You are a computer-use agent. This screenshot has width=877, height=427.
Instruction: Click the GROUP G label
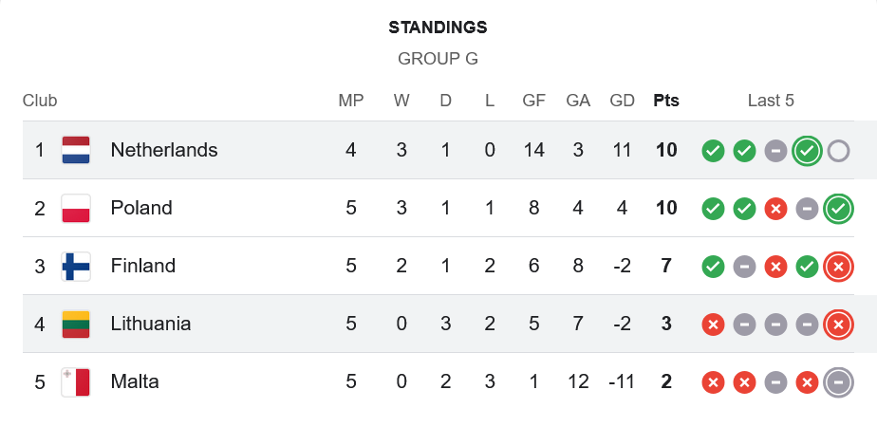point(438,59)
